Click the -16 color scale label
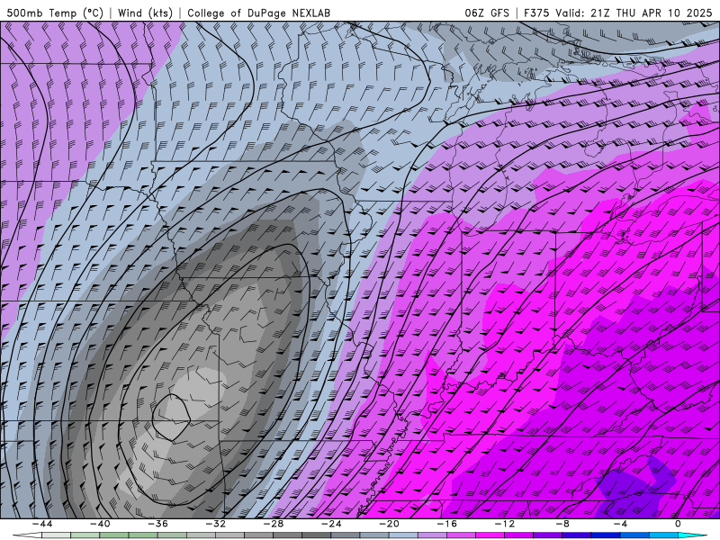Viewport: 720px width, 540px height. point(446,524)
